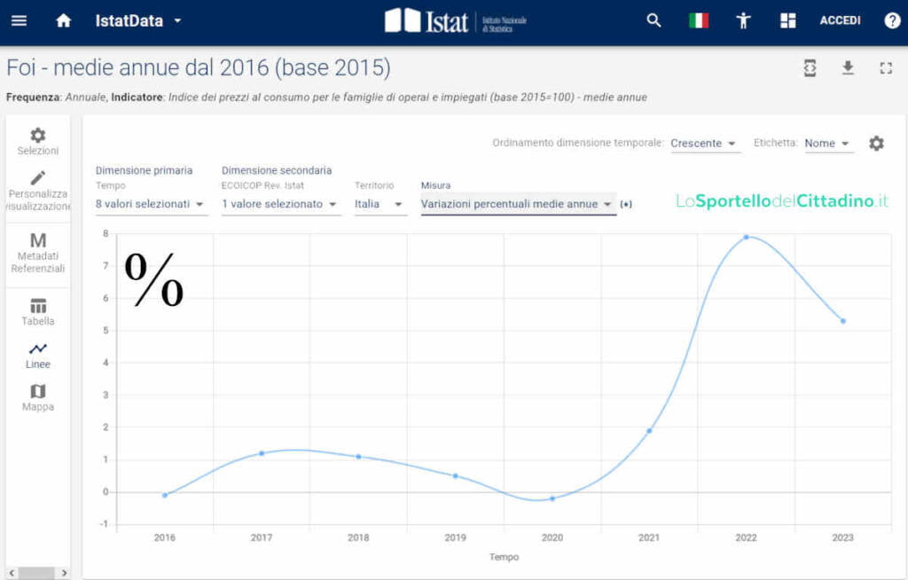908x580 pixels.
Task: Switch chart view to Tabella
Action: (x=37, y=310)
